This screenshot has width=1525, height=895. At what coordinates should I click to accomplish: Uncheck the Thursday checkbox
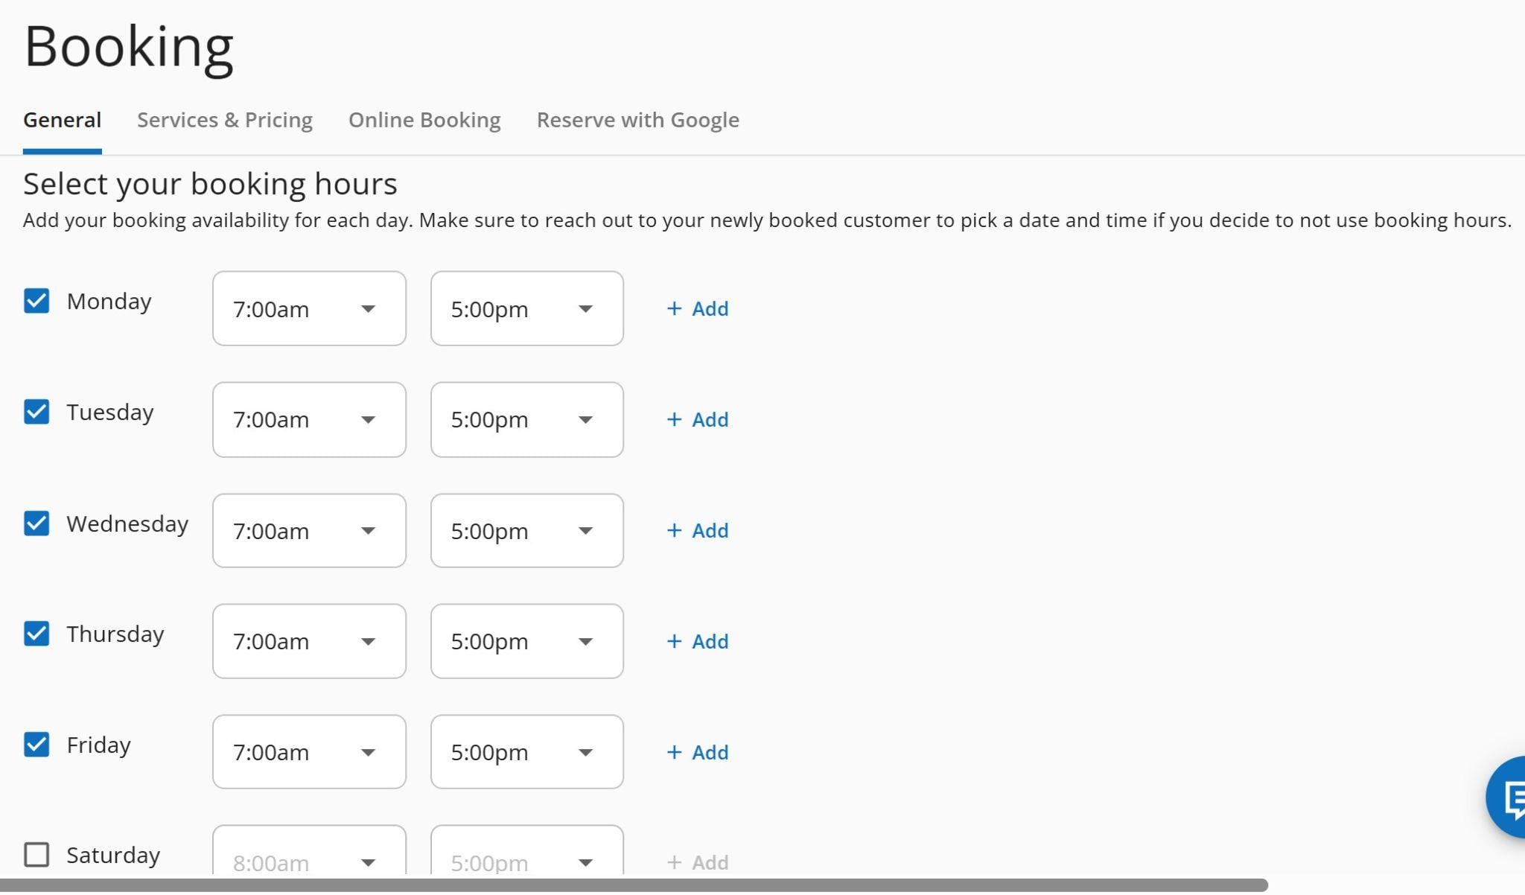pyautogui.click(x=36, y=634)
